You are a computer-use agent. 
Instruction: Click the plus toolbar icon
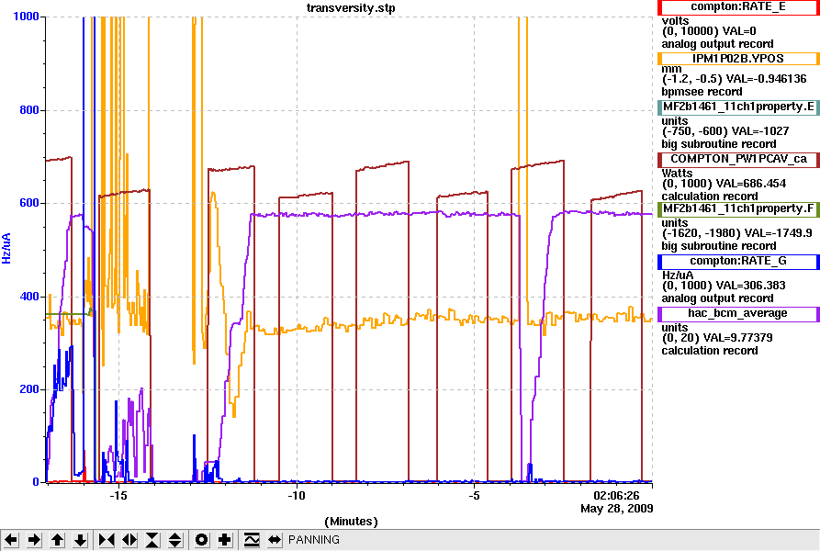[x=224, y=539]
